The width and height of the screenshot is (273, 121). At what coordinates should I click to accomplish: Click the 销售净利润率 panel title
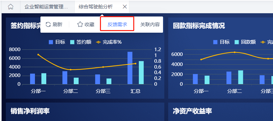coord(30,111)
